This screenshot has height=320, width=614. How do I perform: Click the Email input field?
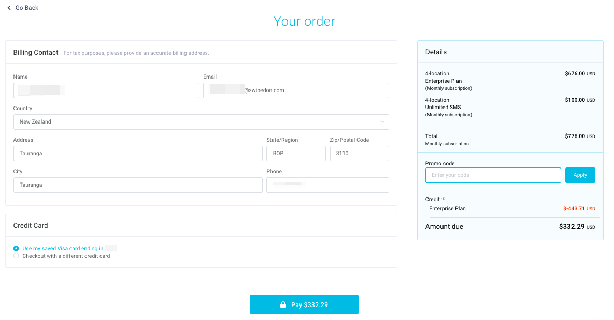tap(296, 90)
